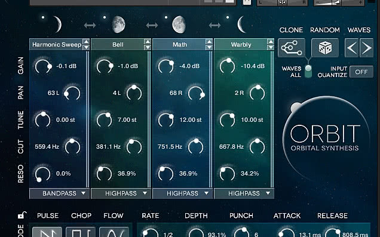Click the pan knob showing 68 R

point(196,93)
